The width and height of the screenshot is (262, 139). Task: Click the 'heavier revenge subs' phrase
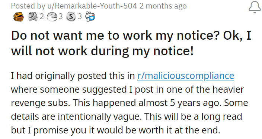click(128, 96)
